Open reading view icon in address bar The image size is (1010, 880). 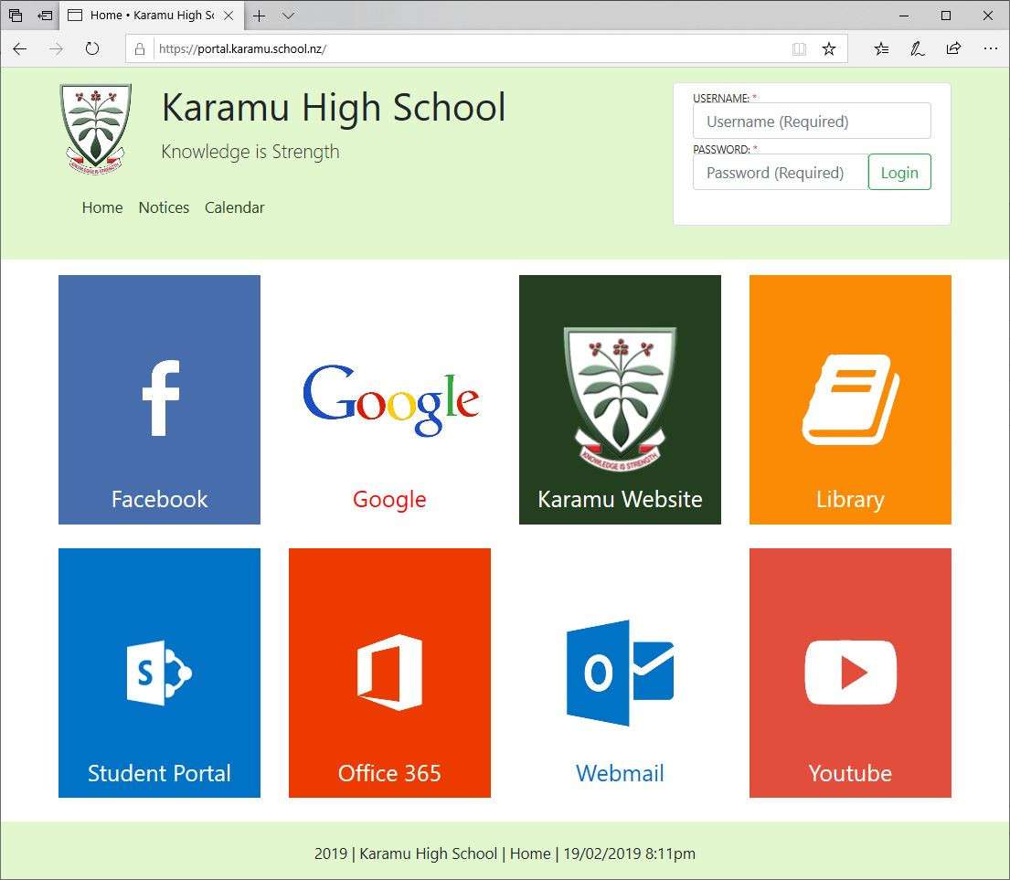tap(799, 49)
